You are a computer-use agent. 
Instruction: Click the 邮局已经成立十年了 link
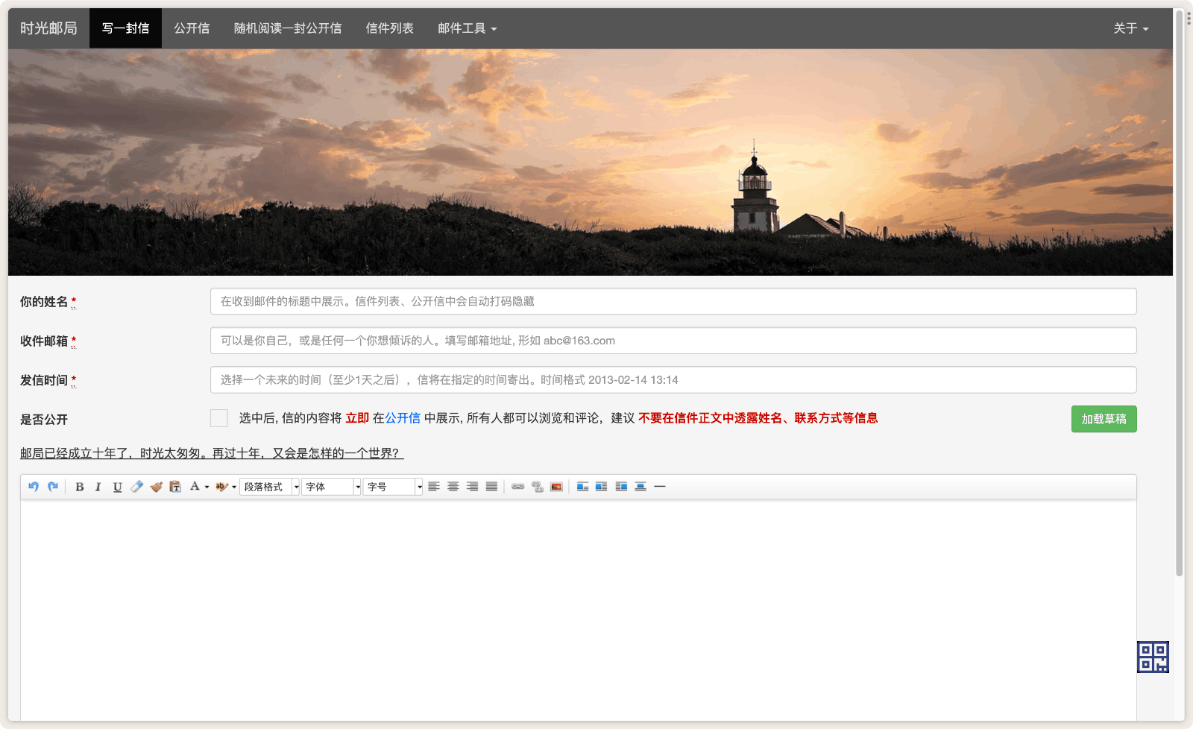pos(212,453)
